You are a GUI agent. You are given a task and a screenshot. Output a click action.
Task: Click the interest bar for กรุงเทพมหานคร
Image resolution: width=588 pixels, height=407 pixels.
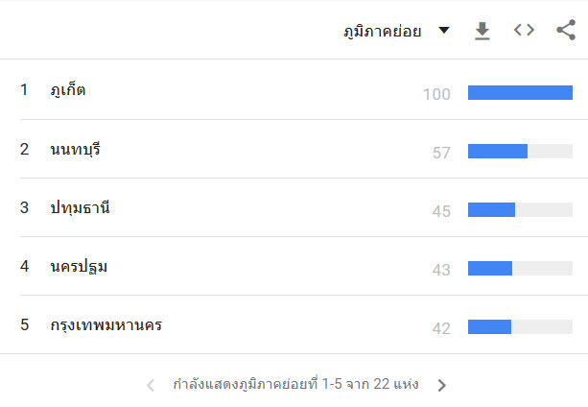coord(520,326)
